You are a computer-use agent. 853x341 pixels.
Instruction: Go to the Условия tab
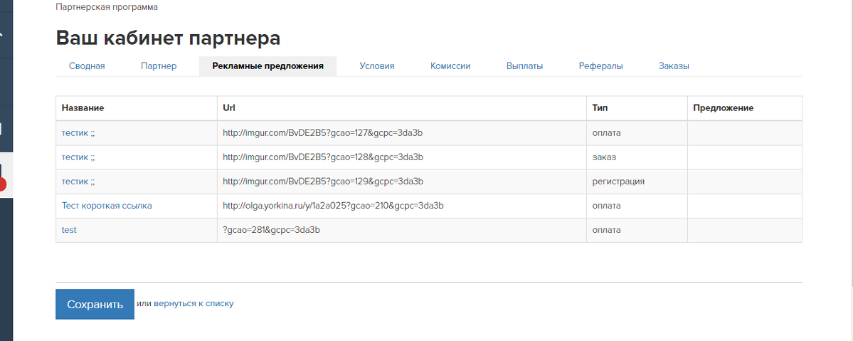click(x=376, y=66)
